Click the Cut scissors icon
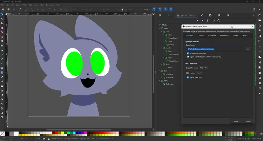 tap(260, 62)
